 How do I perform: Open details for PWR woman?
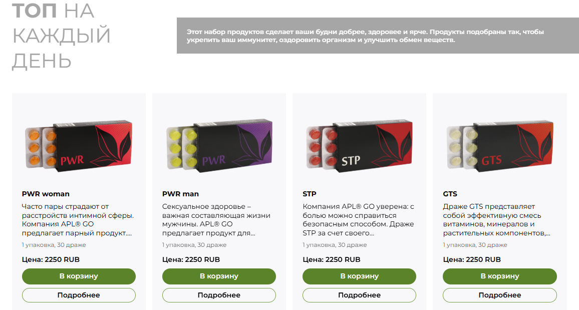pyautogui.click(x=79, y=295)
